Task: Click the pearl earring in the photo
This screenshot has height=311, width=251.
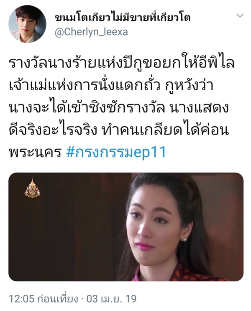Action: [x=185, y=240]
